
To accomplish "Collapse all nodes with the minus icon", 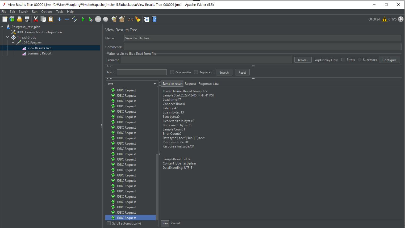I will [x=67, y=19].
